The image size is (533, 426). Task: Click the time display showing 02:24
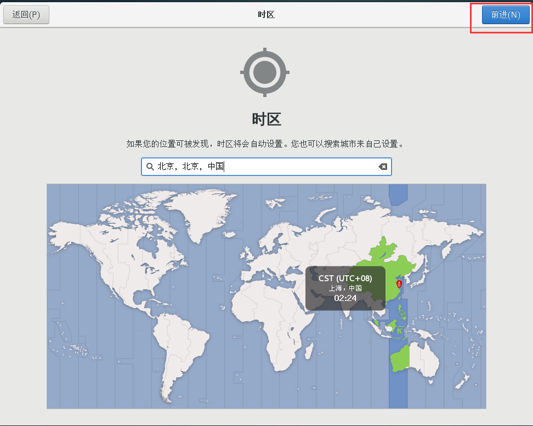click(345, 299)
